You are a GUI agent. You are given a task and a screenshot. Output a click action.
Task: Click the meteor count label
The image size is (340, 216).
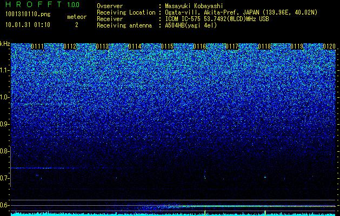point(77,17)
